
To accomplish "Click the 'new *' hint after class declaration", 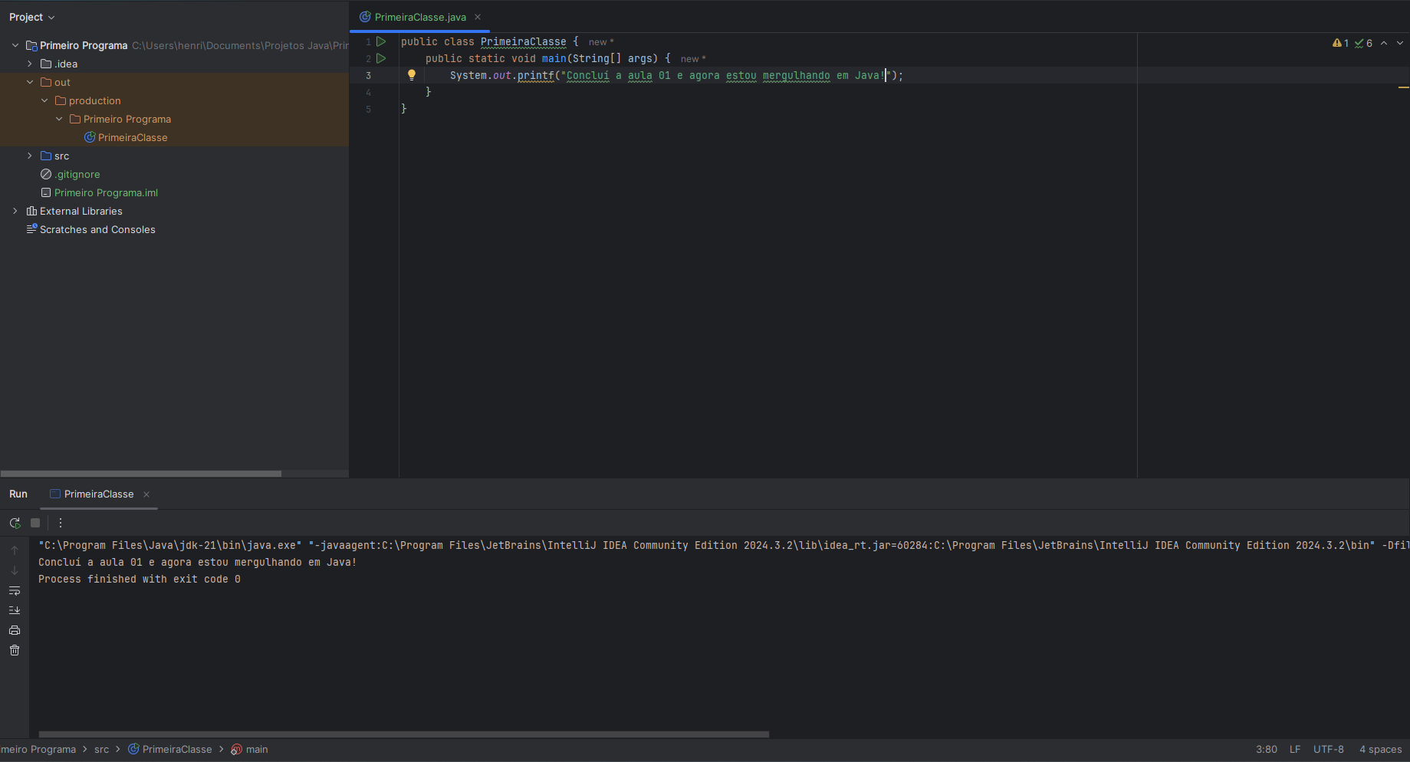I will [601, 42].
